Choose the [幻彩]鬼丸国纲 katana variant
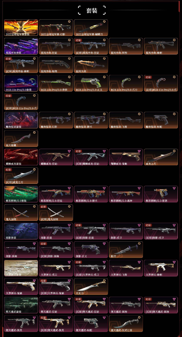The width and height of the screenshot is (182, 337). [x=56, y=213]
